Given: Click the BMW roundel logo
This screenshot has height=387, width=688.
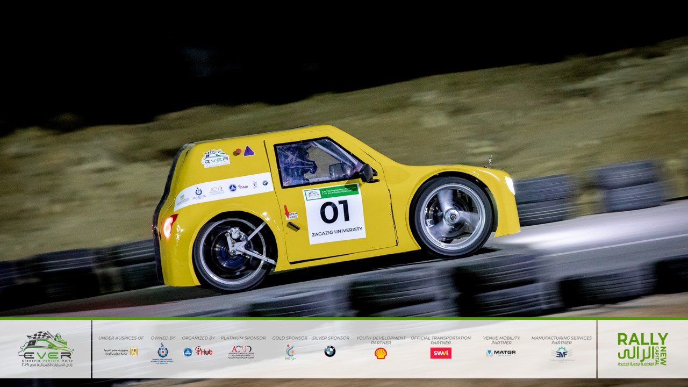Looking at the screenshot, I should [329, 352].
